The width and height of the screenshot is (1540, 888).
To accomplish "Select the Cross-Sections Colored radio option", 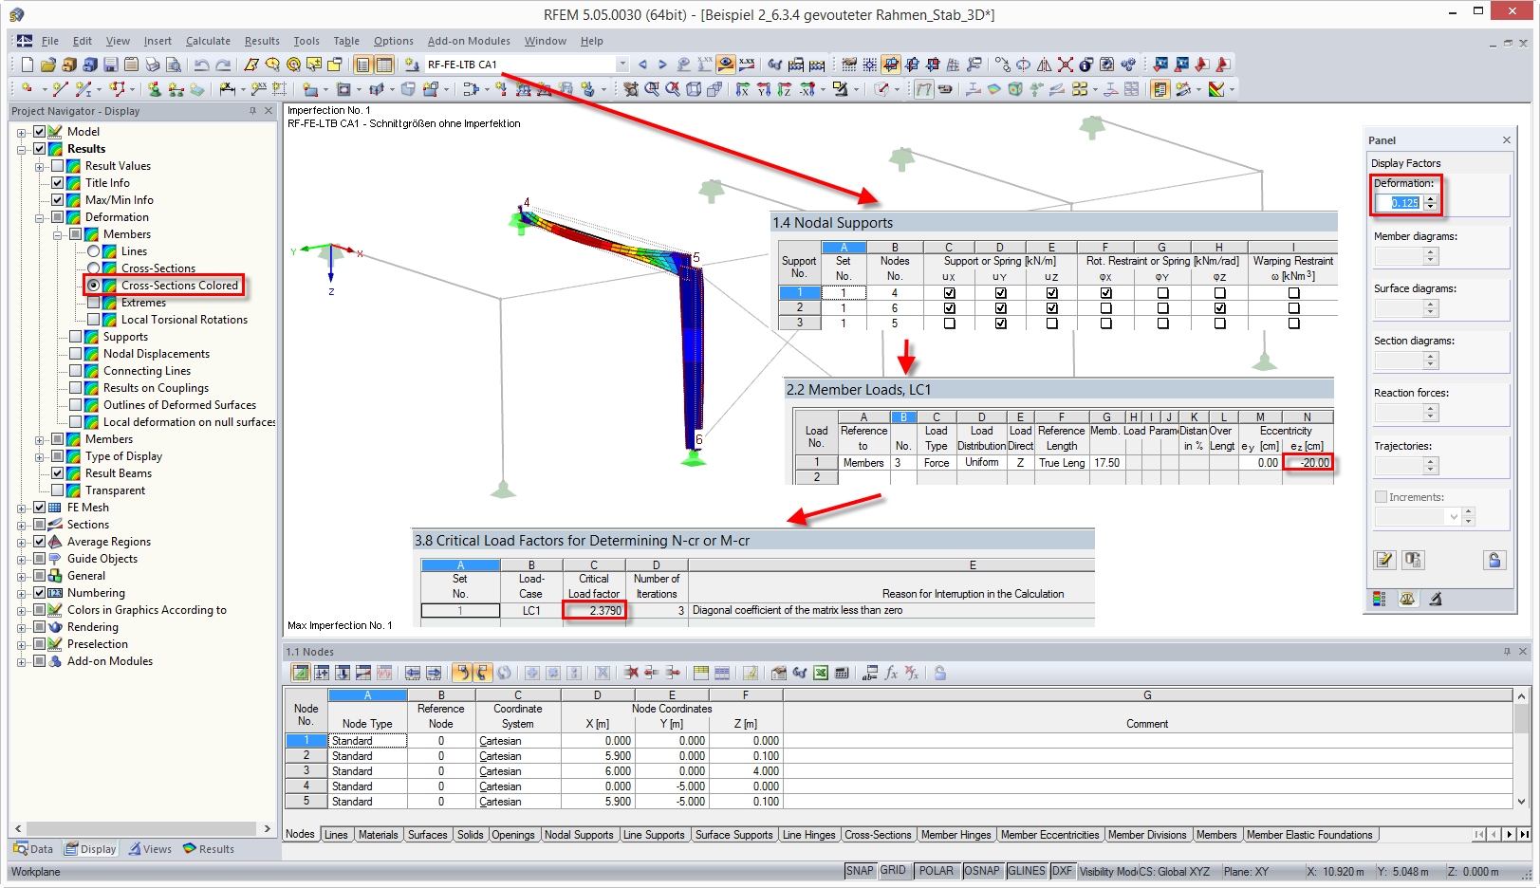I will coord(94,286).
